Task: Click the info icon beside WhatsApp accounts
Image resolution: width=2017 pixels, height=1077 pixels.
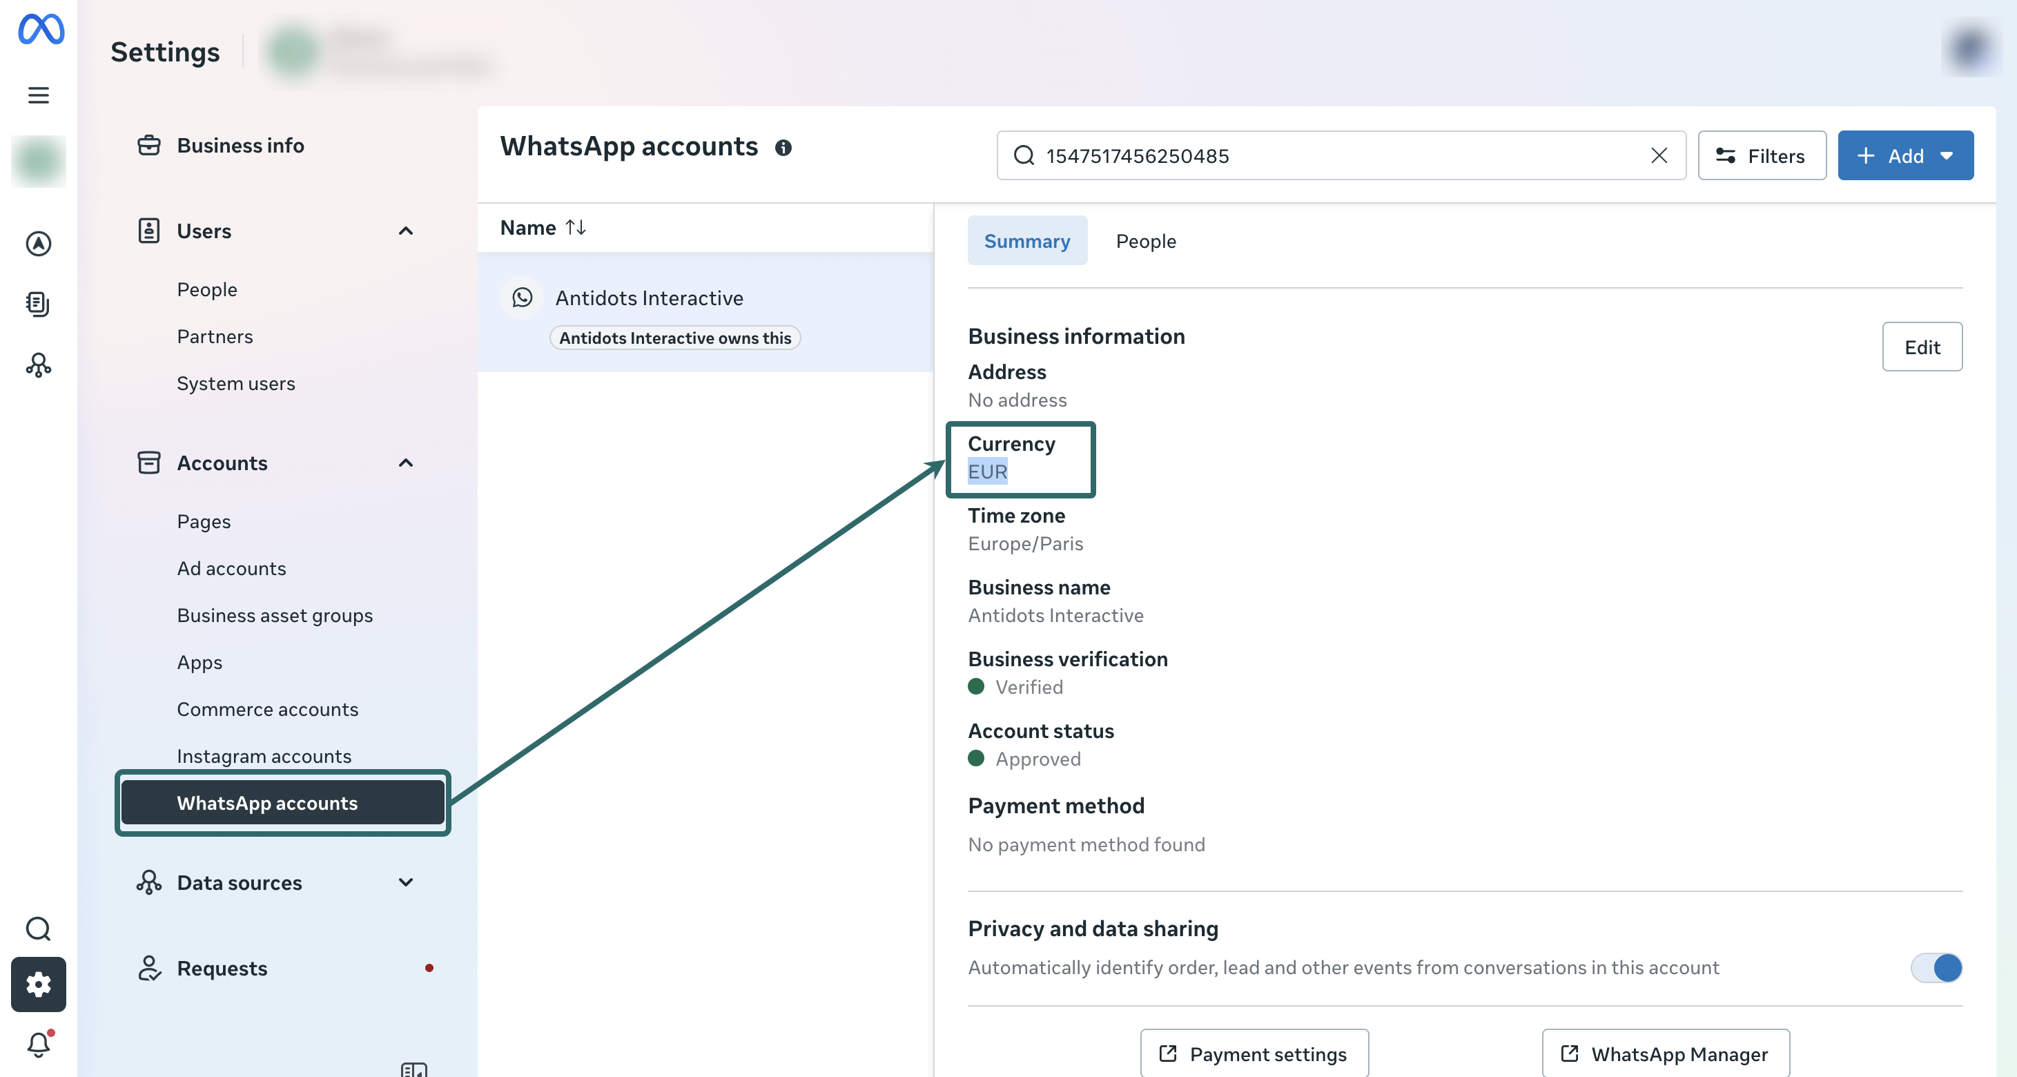Action: [783, 148]
